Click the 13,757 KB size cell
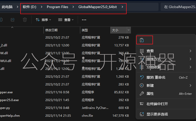Screen dimensions: 196x121 [122, 45]
